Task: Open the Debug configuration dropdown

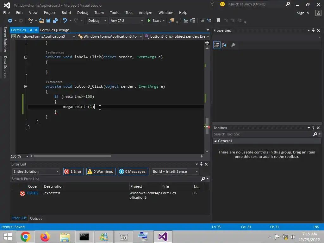Action: tap(97, 21)
